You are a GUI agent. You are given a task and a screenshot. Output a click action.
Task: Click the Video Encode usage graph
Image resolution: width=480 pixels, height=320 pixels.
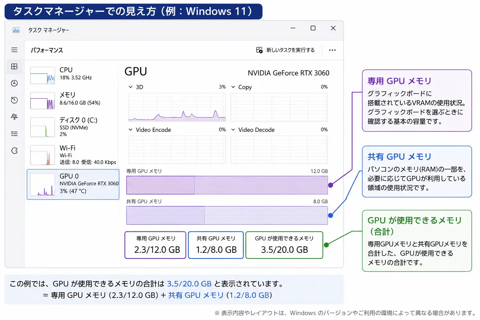coord(177,150)
